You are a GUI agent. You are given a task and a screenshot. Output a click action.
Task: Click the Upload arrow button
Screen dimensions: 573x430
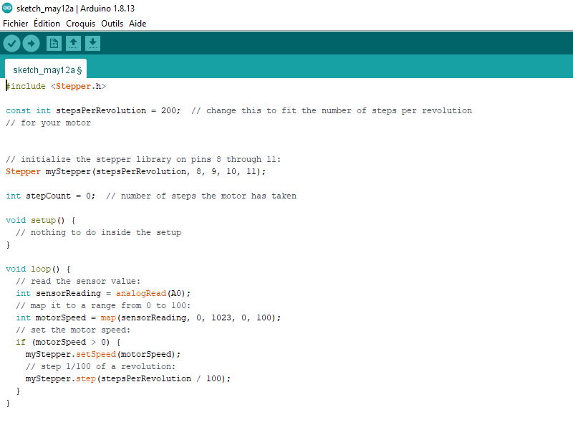(x=31, y=44)
